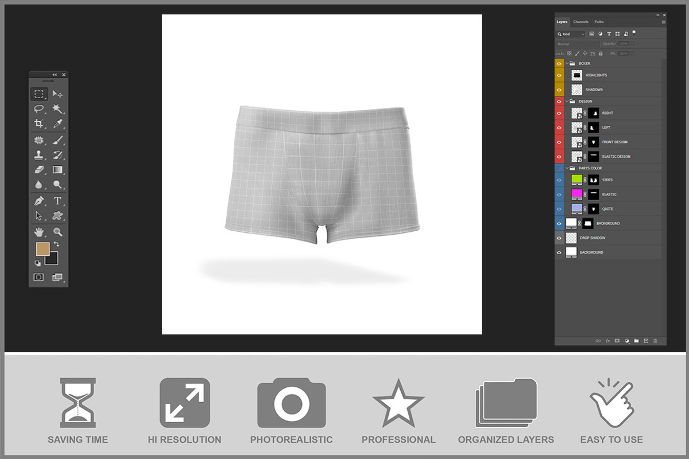
Task: Hide the ELASTIC DESIGN layer
Action: coord(559,156)
